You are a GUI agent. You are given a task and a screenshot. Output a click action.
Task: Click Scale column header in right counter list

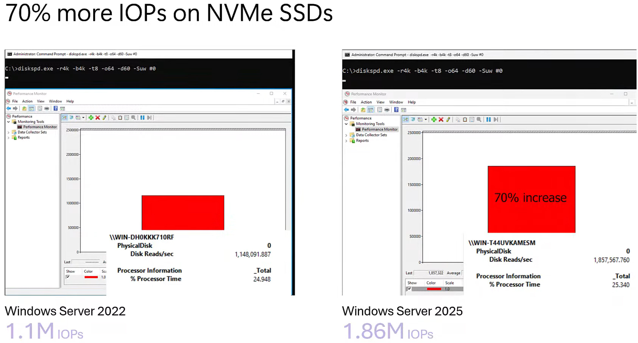(x=449, y=283)
